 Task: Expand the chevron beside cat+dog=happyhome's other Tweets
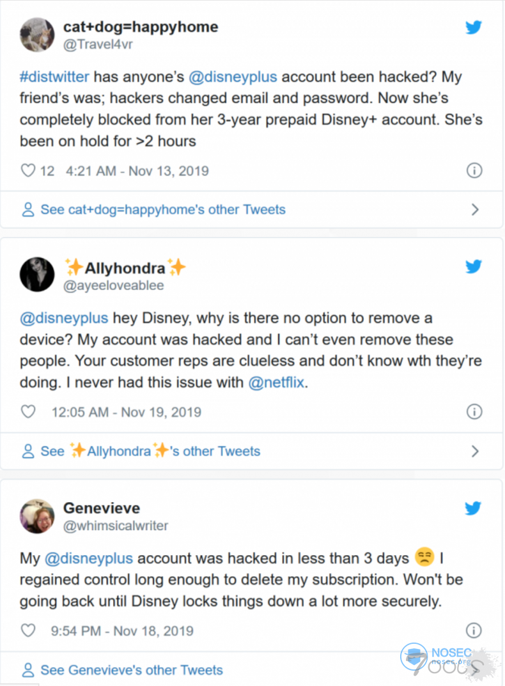475,210
